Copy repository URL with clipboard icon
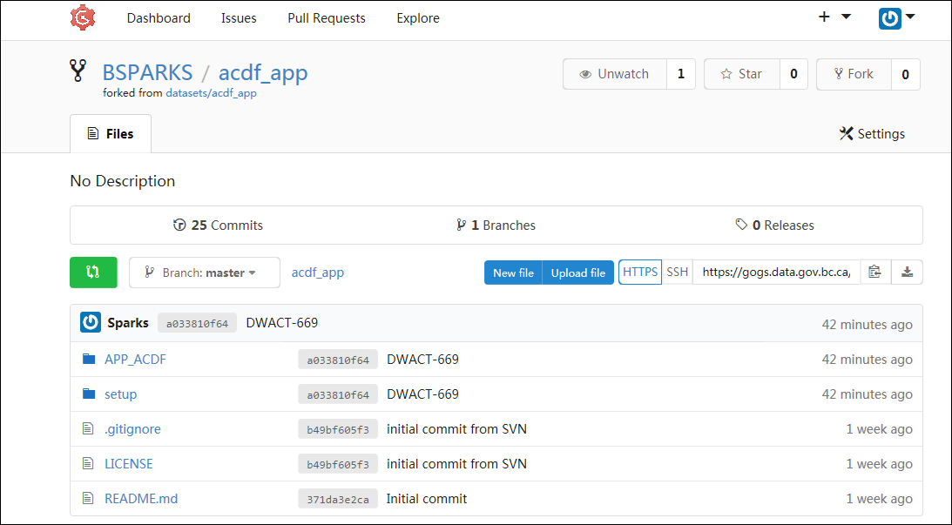Screen dimensions: 952x525 pyautogui.click(x=874, y=272)
